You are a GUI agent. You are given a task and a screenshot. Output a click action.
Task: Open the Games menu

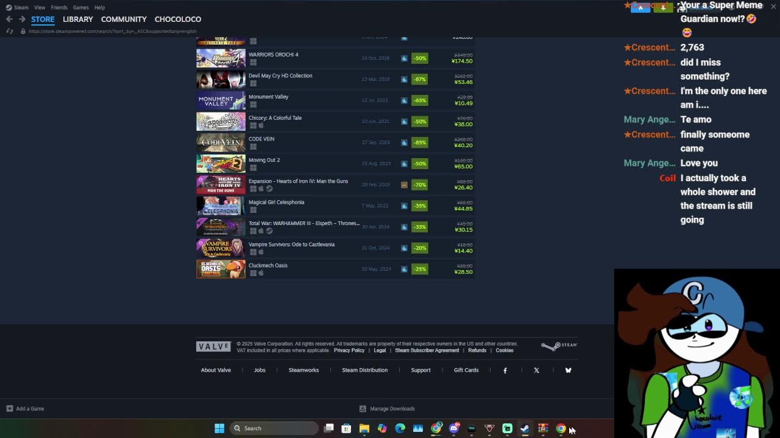point(80,7)
